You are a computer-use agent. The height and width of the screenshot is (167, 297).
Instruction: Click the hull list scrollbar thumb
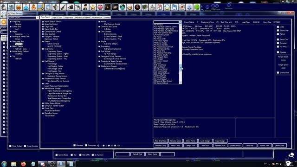pyautogui.click(x=181, y=68)
